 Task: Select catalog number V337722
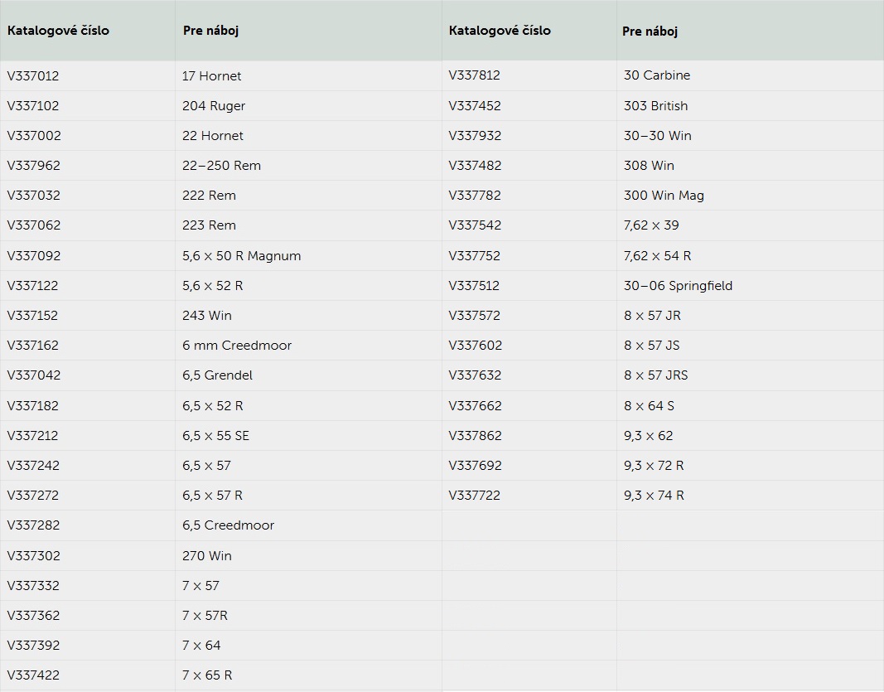pyautogui.click(x=474, y=496)
